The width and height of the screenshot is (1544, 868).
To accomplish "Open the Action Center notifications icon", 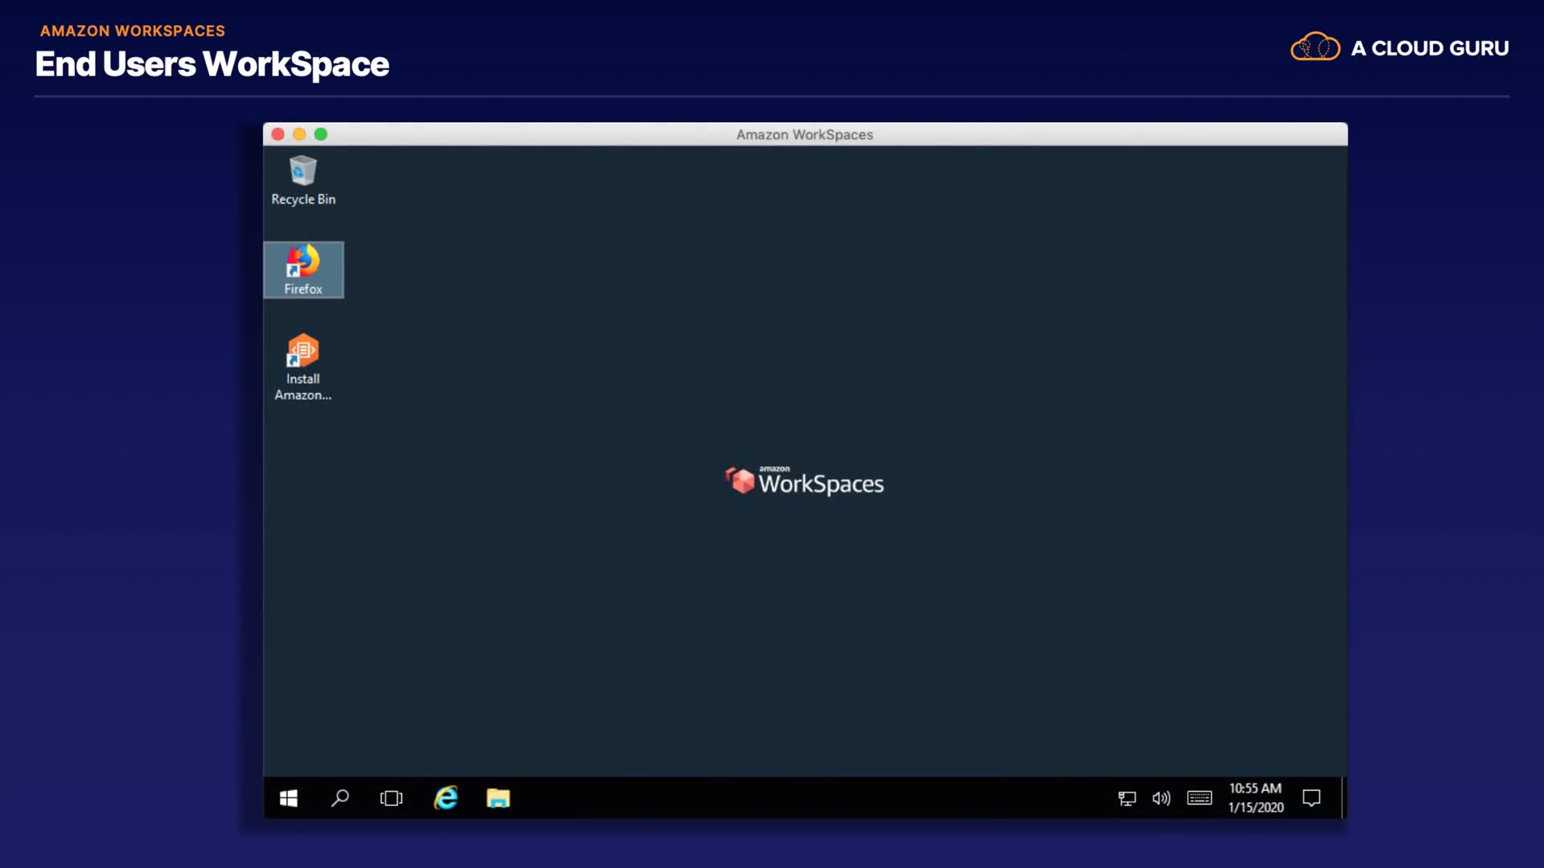I will [1312, 798].
